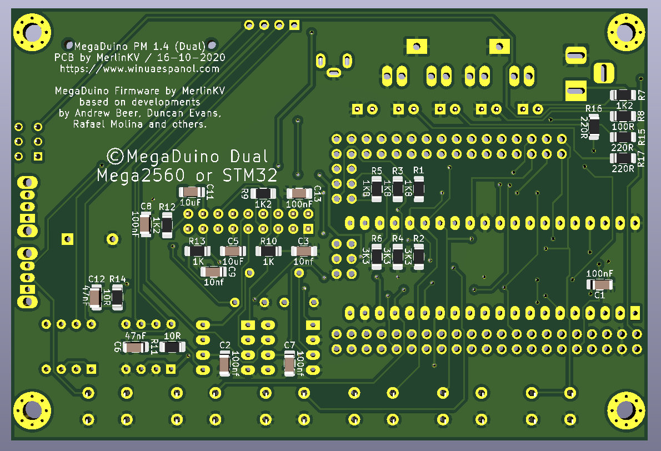Click the 'Rafael Molina and others.' text
The image size is (661, 451).
coord(139,124)
